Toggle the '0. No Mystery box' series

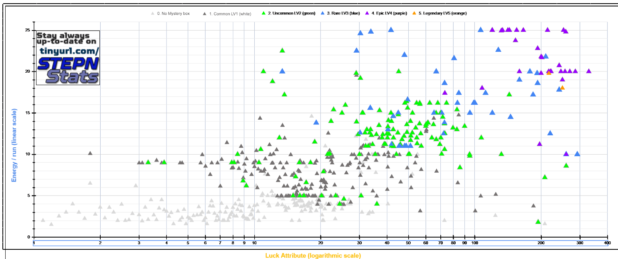[173, 14]
